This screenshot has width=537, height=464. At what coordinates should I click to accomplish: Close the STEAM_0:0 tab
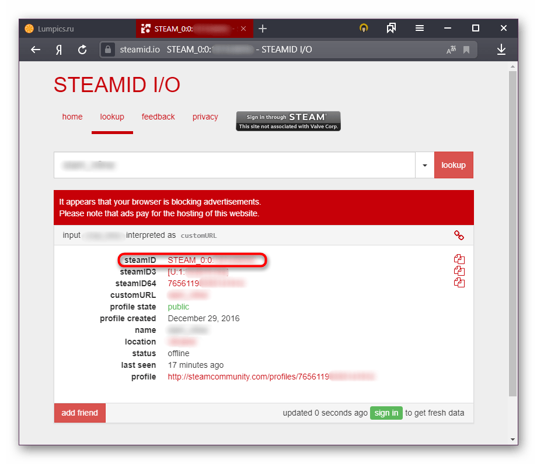coord(243,29)
